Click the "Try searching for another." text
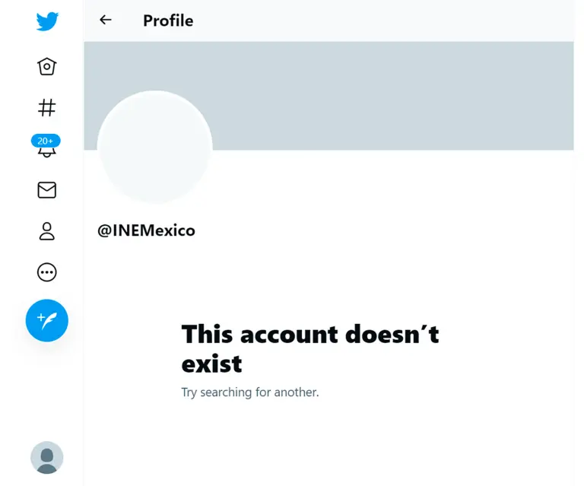584x486 pixels. point(249,393)
